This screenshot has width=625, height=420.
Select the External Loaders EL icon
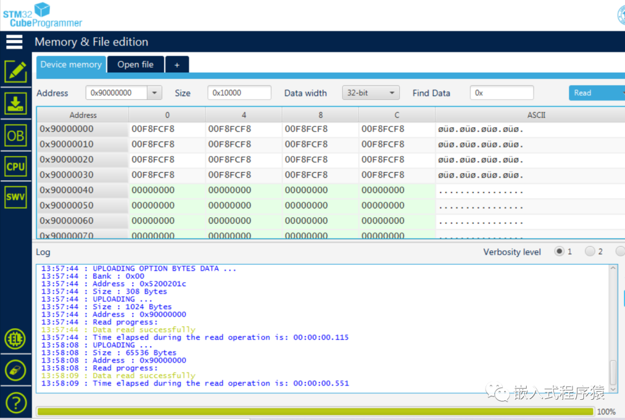14,339
